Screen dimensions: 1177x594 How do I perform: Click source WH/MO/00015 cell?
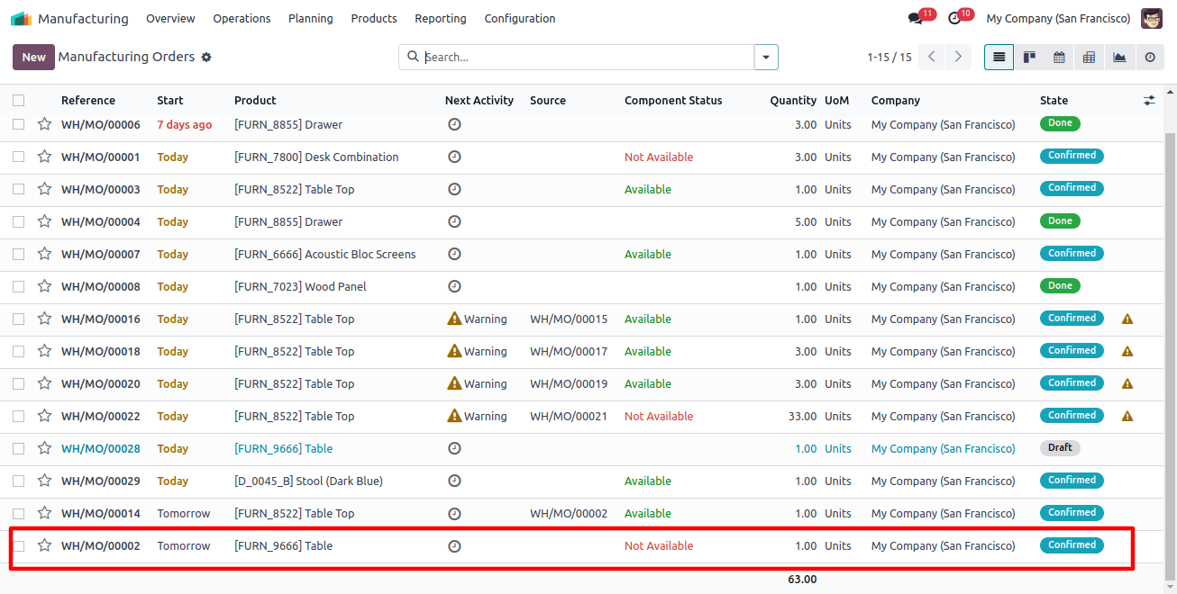[569, 319]
